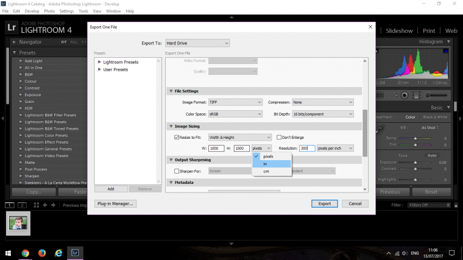
Task: Select the graduated filter tool icon
Action: 416,96
